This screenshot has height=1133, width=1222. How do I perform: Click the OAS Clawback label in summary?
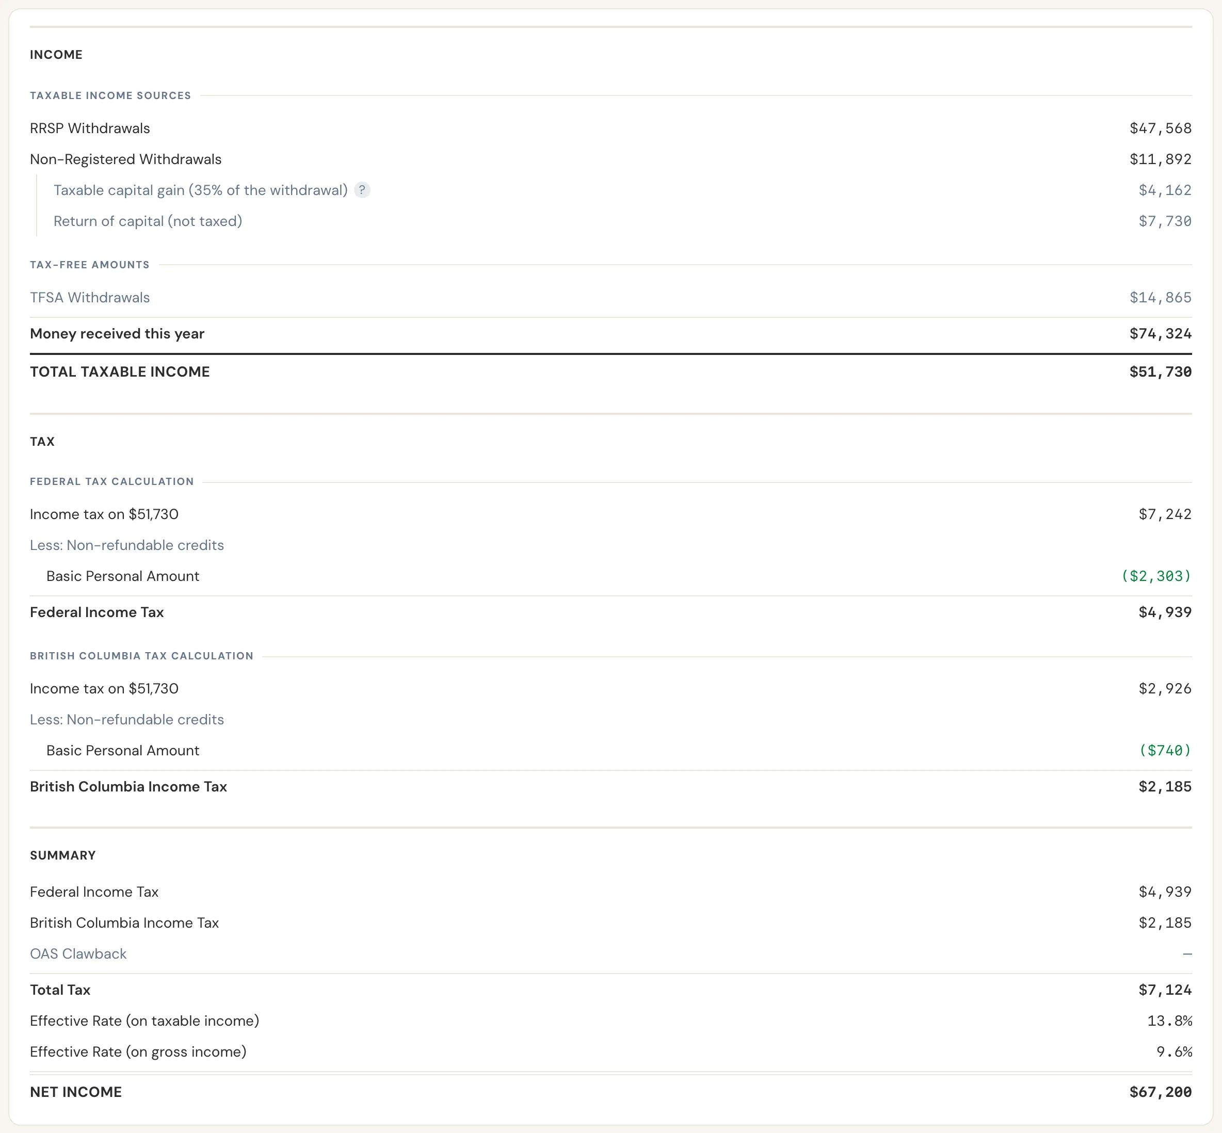(x=78, y=954)
